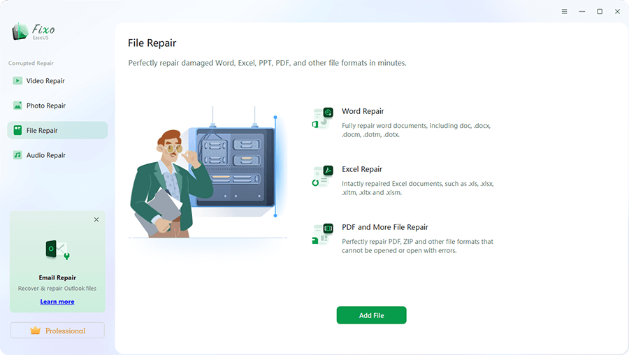Open the Video Repair section
Screen dimensions: 629x355
(x=57, y=80)
